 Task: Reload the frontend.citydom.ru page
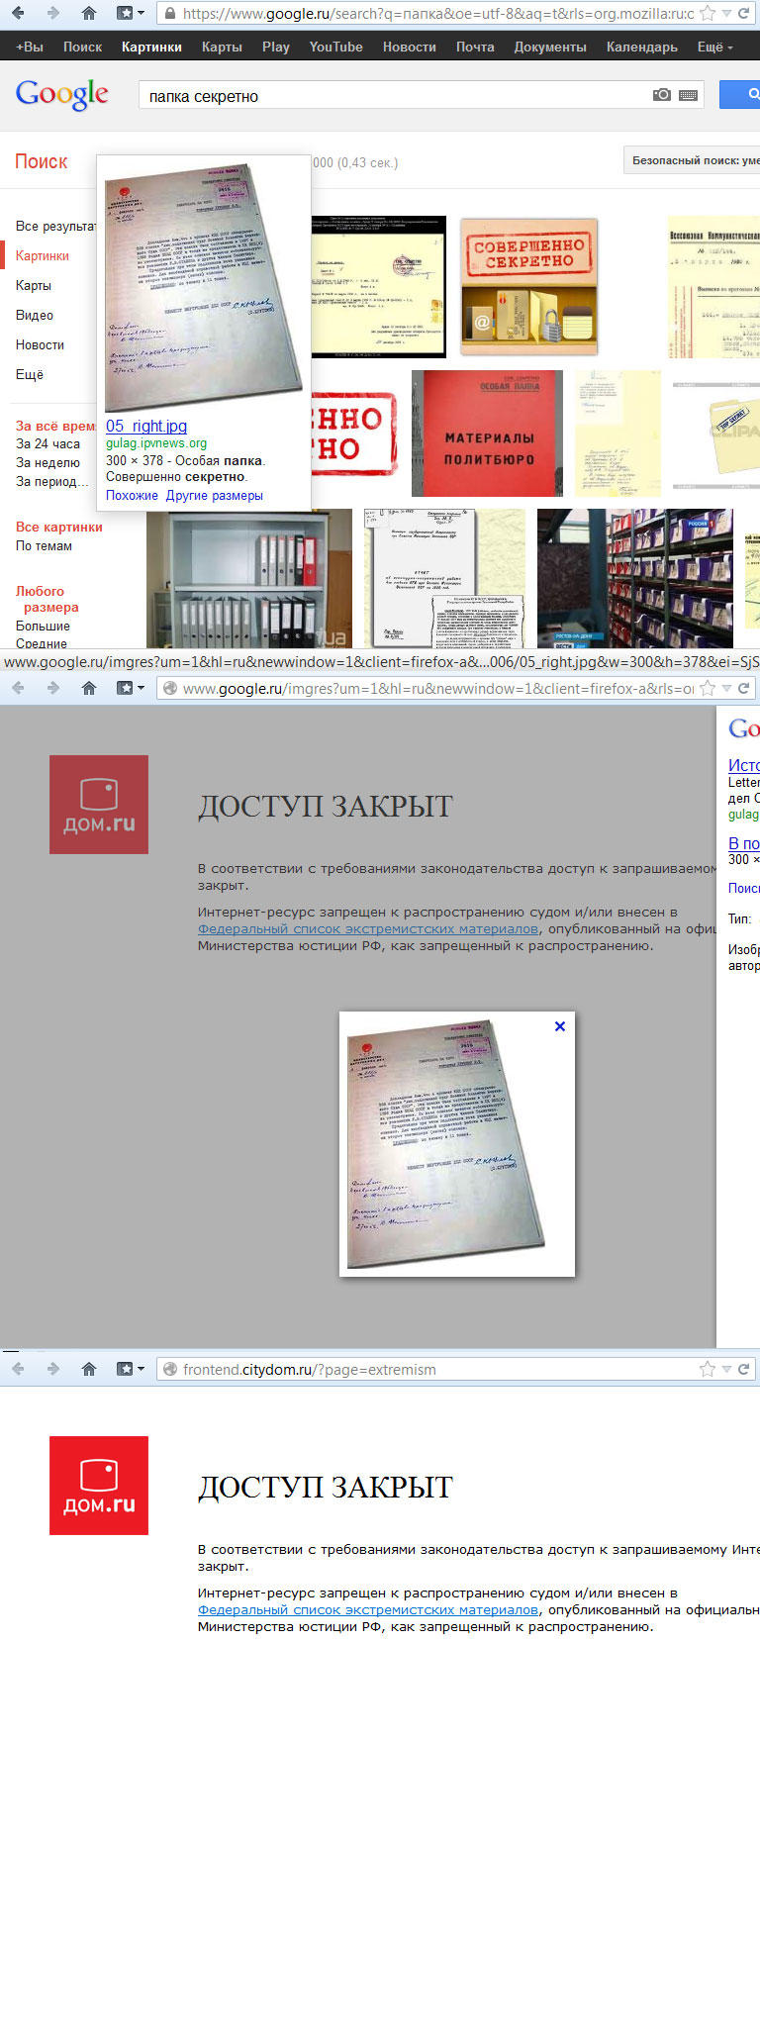point(743,1369)
